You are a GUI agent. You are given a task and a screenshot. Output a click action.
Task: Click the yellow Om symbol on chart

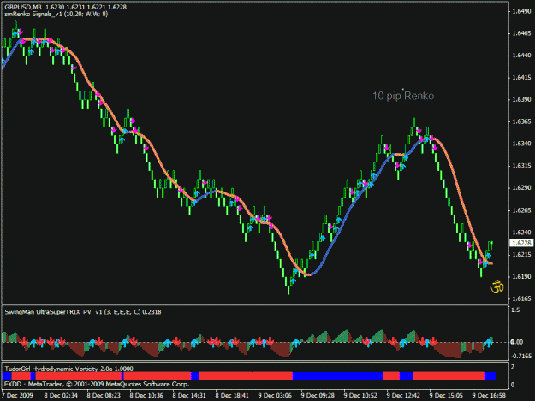coord(497,286)
